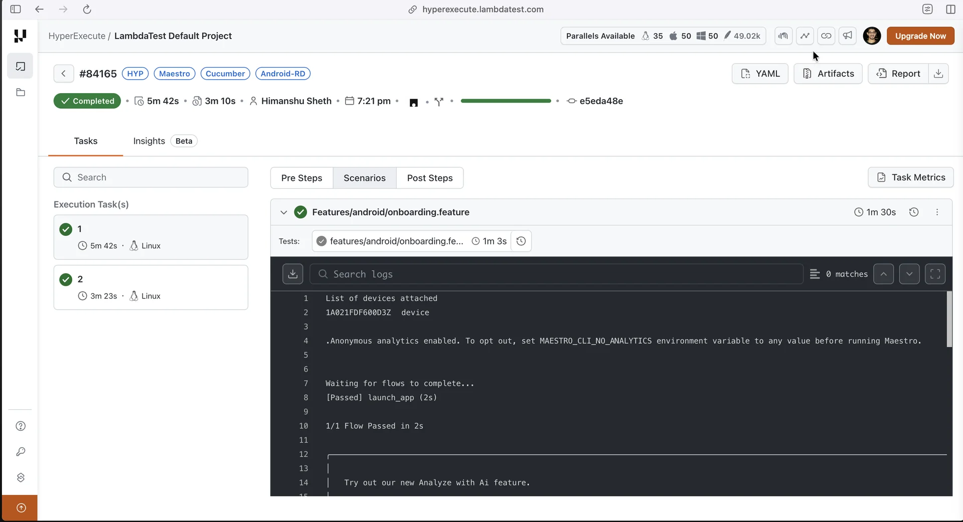The width and height of the screenshot is (963, 522).
Task: Focus the Execution Tasks search field
Action: 151,177
